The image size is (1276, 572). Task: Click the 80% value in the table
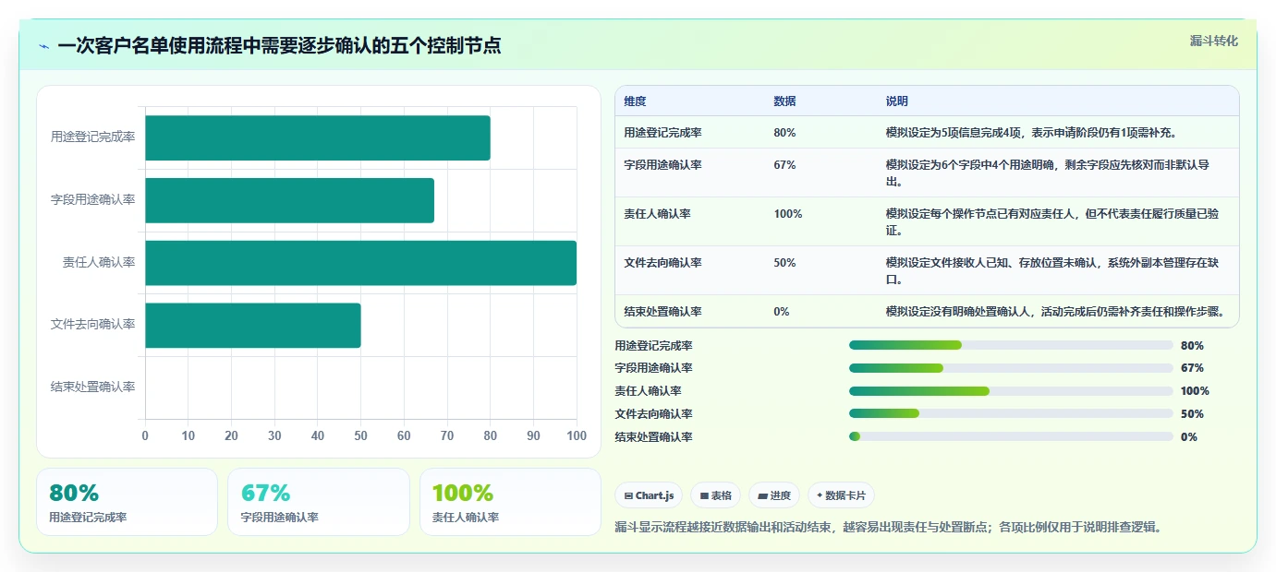[x=784, y=133]
